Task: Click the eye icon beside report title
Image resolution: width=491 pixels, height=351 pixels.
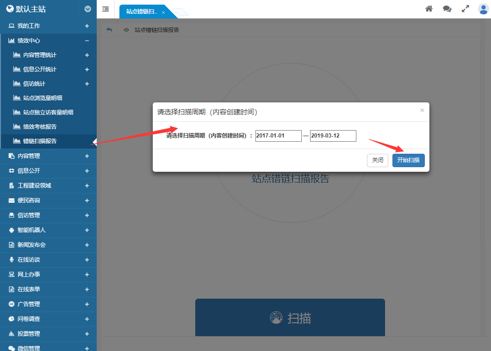Action: [126, 30]
